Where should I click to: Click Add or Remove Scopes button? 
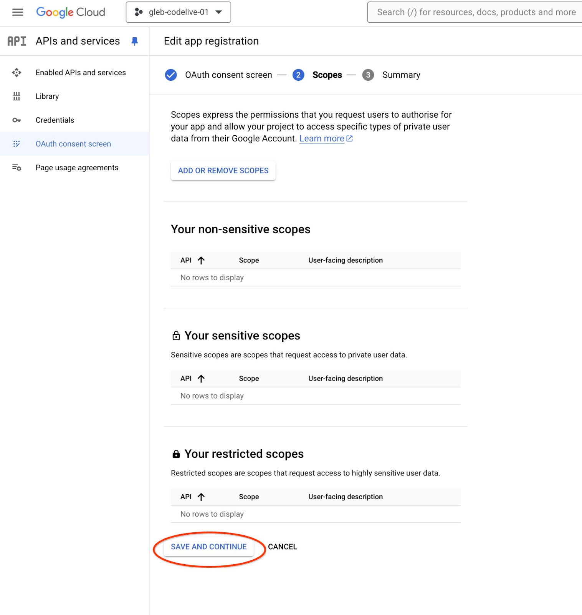[x=223, y=171]
